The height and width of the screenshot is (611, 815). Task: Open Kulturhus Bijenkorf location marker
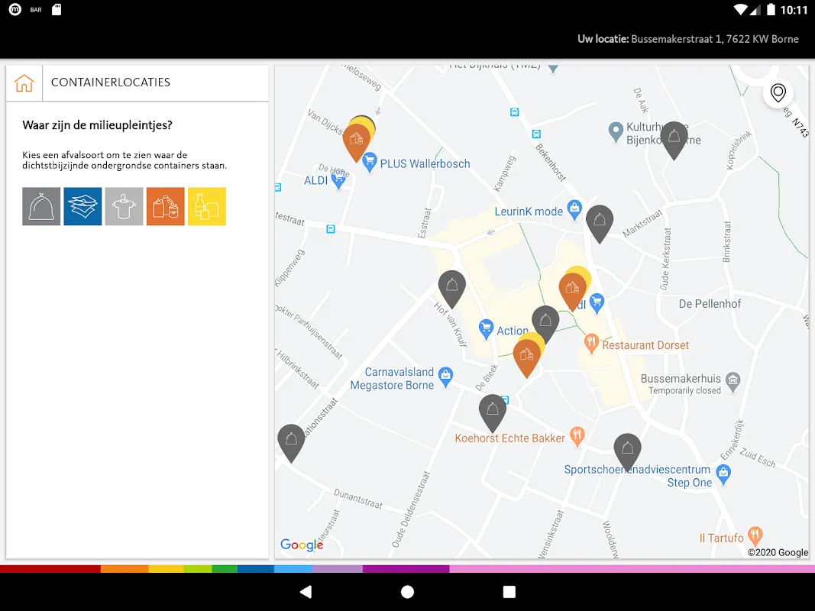coord(616,132)
